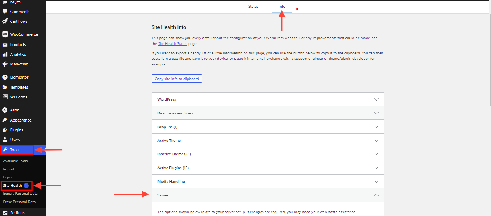Click the WooCommerce icon in sidebar

[x=5, y=34]
